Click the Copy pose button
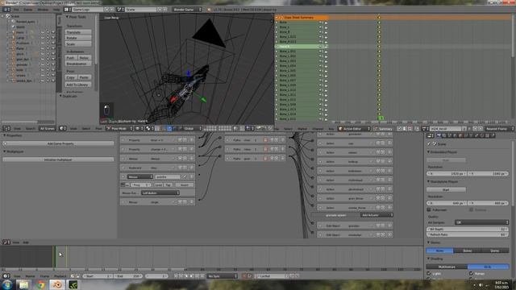This screenshot has height=290, width=516. [x=71, y=77]
